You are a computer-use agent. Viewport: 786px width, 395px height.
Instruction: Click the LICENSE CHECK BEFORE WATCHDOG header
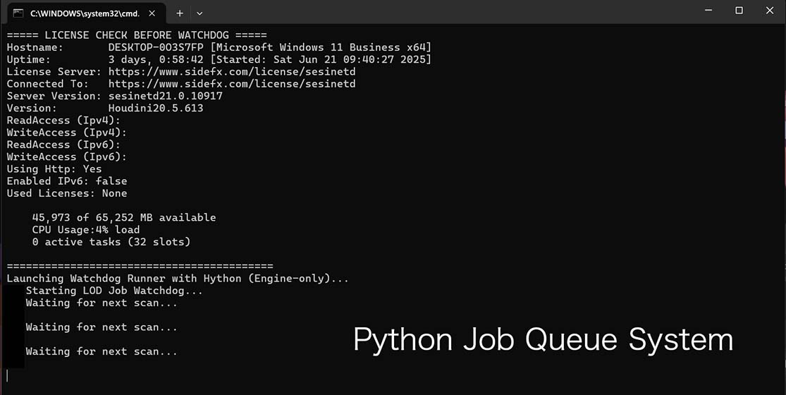click(137, 35)
